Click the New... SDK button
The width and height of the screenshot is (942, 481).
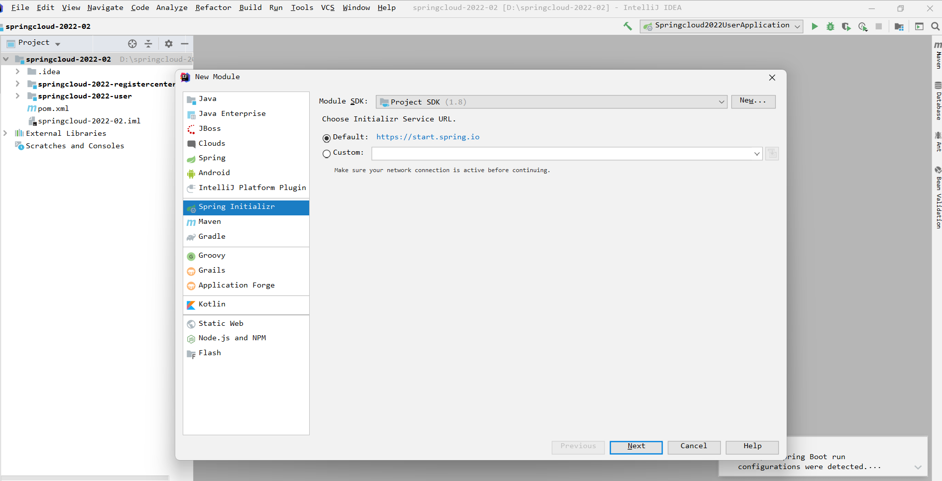[753, 101]
